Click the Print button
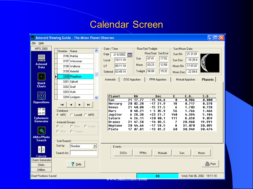This screenshot has height=189, width=253. pyautogui.click(x=210, y=164)
